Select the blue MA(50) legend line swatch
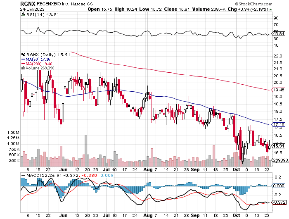This screenshot has height=219, width=289. point(23,59)
